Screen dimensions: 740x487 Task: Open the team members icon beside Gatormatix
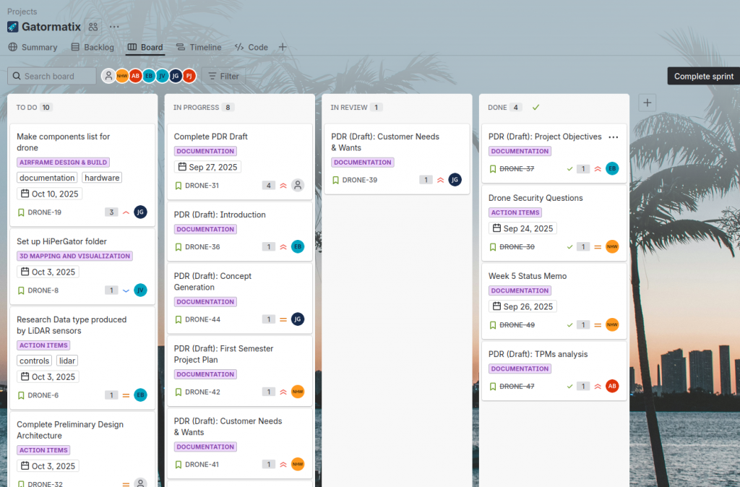pyautogui.click(x=92, y=27)
